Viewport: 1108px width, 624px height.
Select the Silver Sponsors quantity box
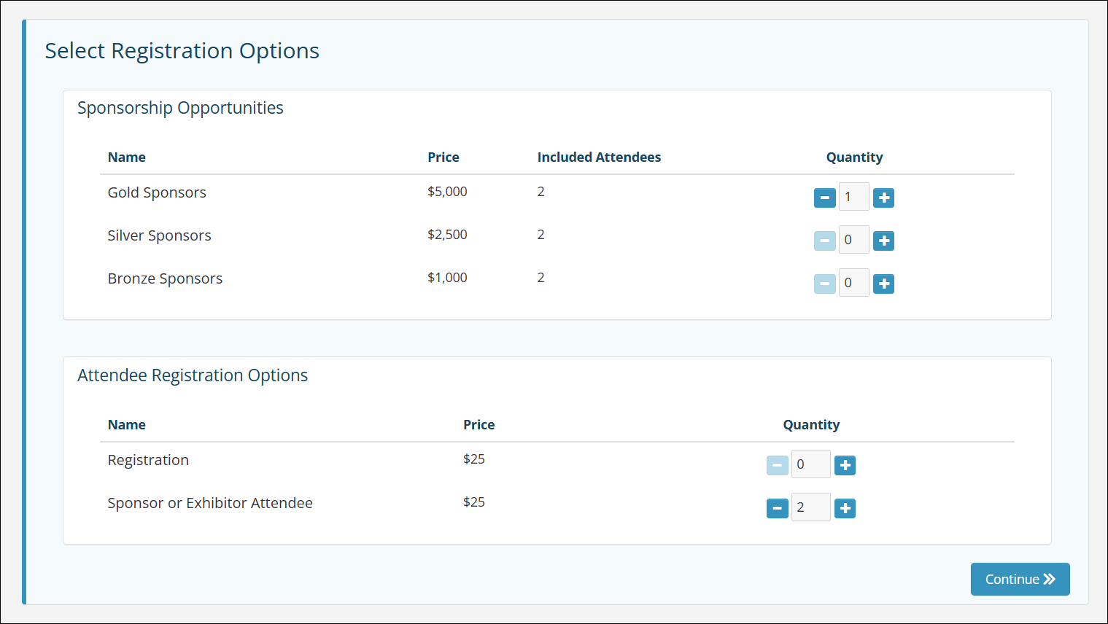853,240
